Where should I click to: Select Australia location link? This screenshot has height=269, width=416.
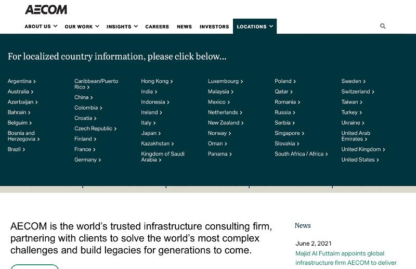pyautogui.click(x=20, y=92)
